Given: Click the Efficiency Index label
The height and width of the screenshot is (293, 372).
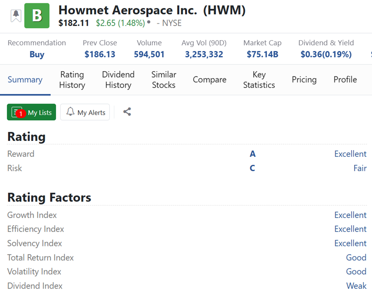Looking at the screenshot, I should 36,229.
